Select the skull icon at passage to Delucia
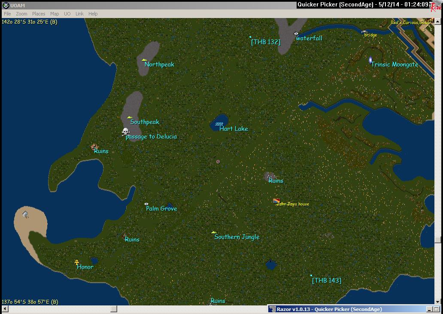 click(125, 132)
